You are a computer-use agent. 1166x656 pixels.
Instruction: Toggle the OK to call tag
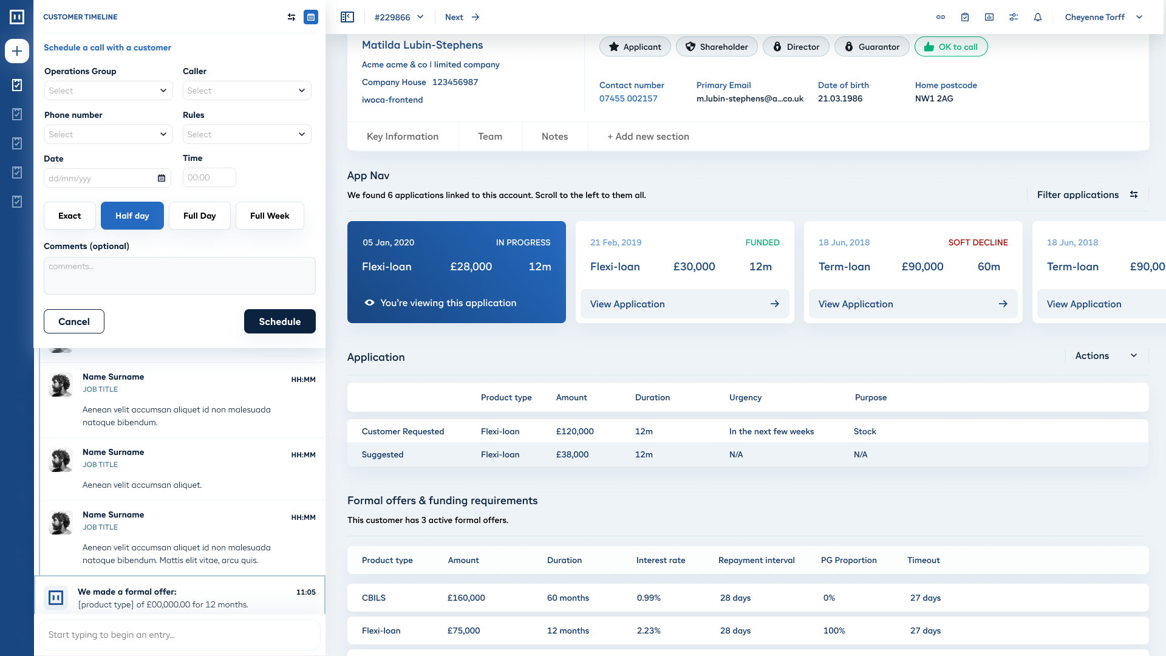[951, 47]
